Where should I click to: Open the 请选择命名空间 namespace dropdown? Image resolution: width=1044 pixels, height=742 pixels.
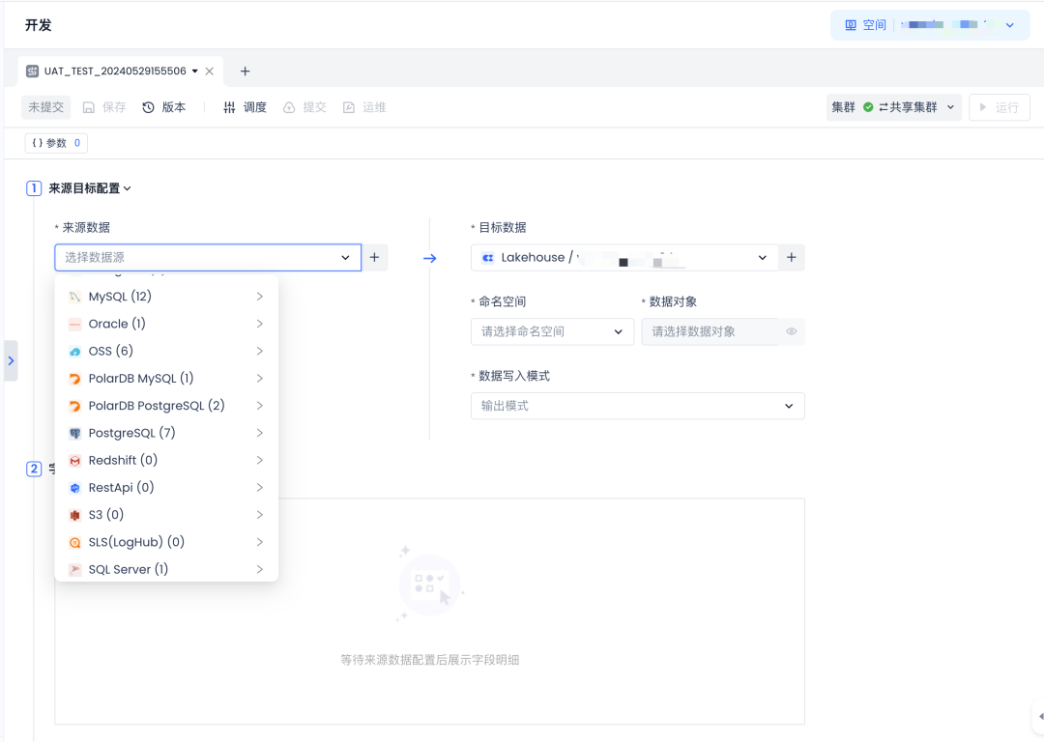pos(553,331)
